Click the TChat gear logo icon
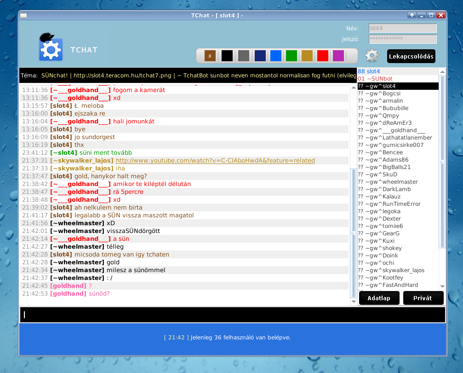This screenshot has width=463, height=373. click(51, 48)
